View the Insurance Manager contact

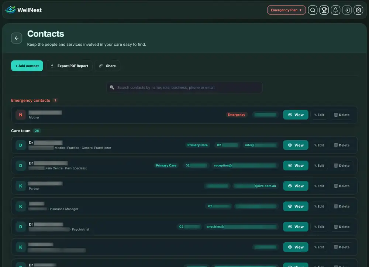pyautogui.click(x=296, y=206)
